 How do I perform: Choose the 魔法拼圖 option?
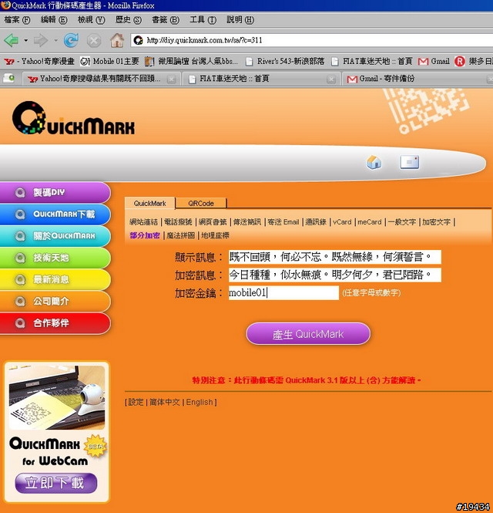pyautogui.click(x=181, y=235)
